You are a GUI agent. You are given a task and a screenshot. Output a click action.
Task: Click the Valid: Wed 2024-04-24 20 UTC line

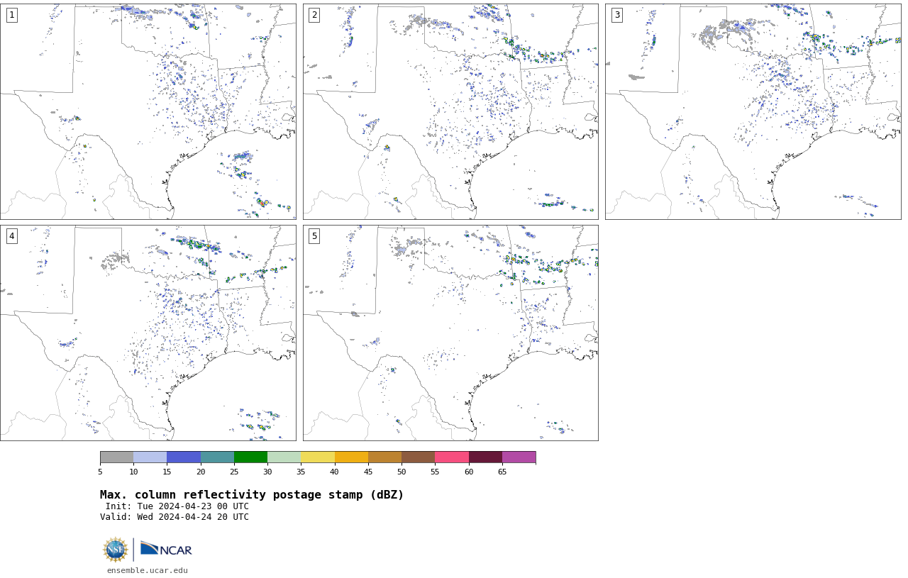(x=175, y=517)
